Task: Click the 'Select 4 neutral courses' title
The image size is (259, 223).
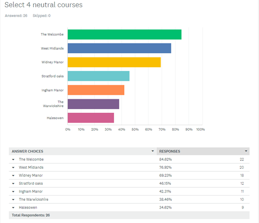Action: (44, 5)
